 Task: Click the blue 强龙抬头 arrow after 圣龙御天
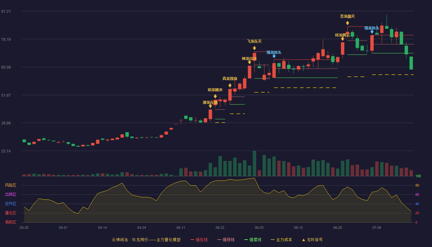click(372, 32)
